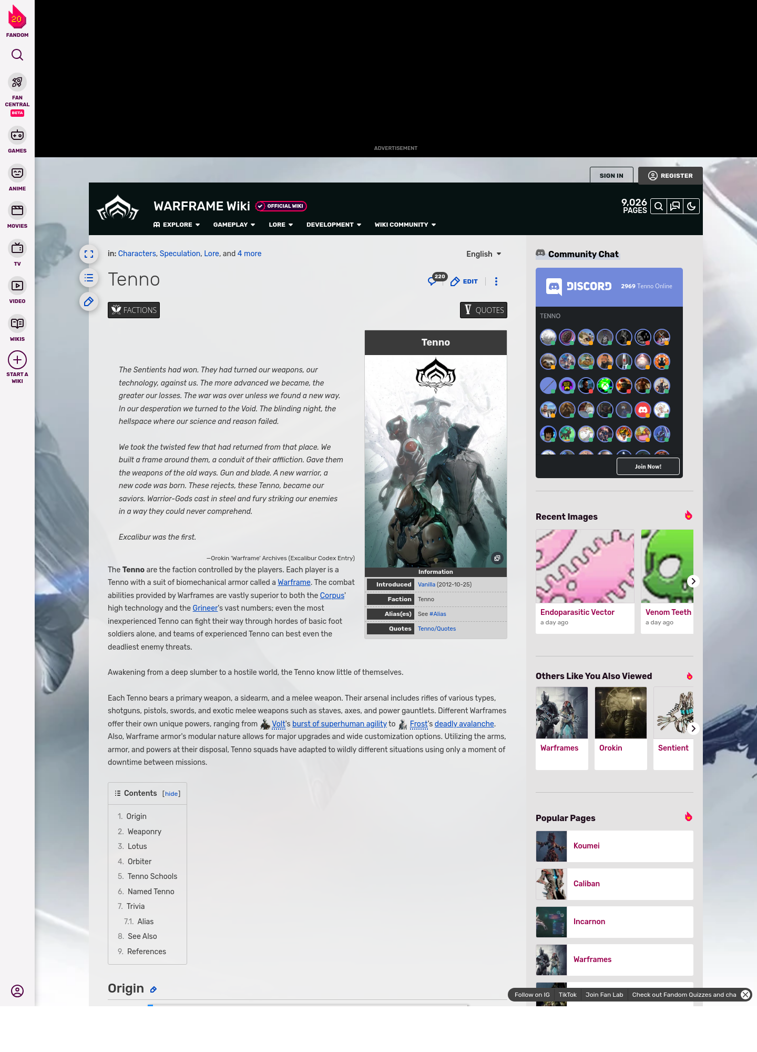Image resolution: width=757 pixels, height=1052 pixels.
Task: Click the Warframe lotus wiki logo
Action: (x=118, y=208)
